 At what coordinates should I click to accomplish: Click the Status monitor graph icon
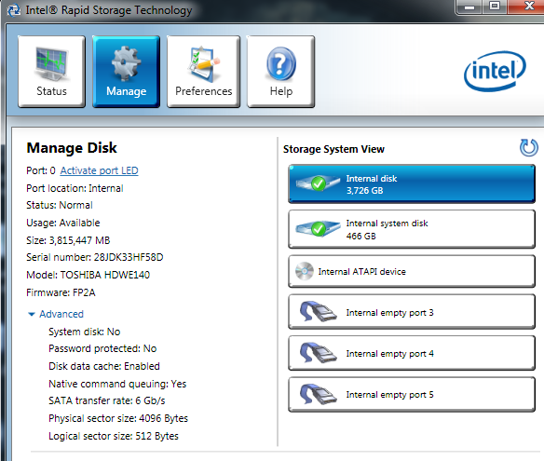pos(51,63)
